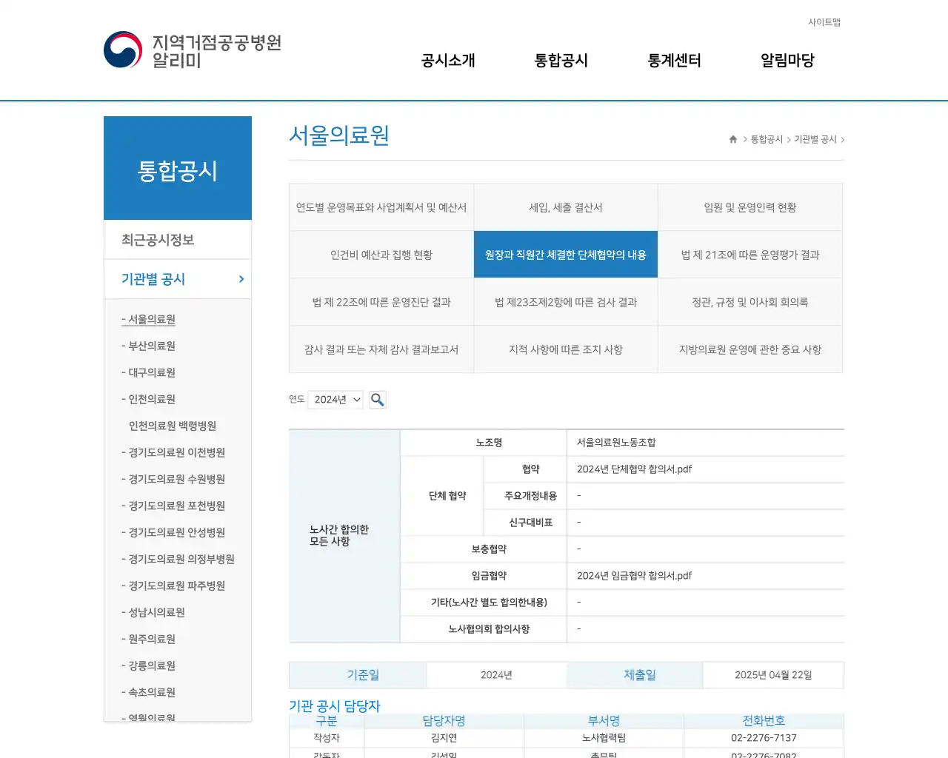Switch to the 세입, 세출 결산서 tab
The height and width of the screenshot is (758, 948).
(565, 207)
